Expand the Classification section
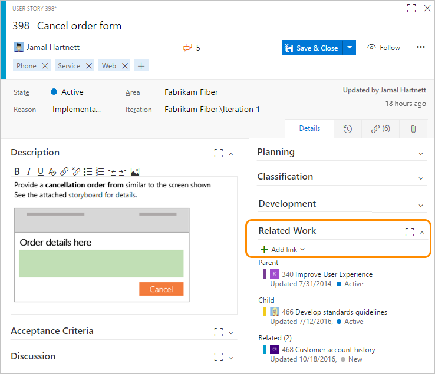 coord(421,178)
